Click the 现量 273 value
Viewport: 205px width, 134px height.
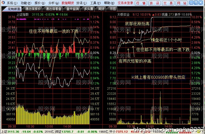point(168,14)
